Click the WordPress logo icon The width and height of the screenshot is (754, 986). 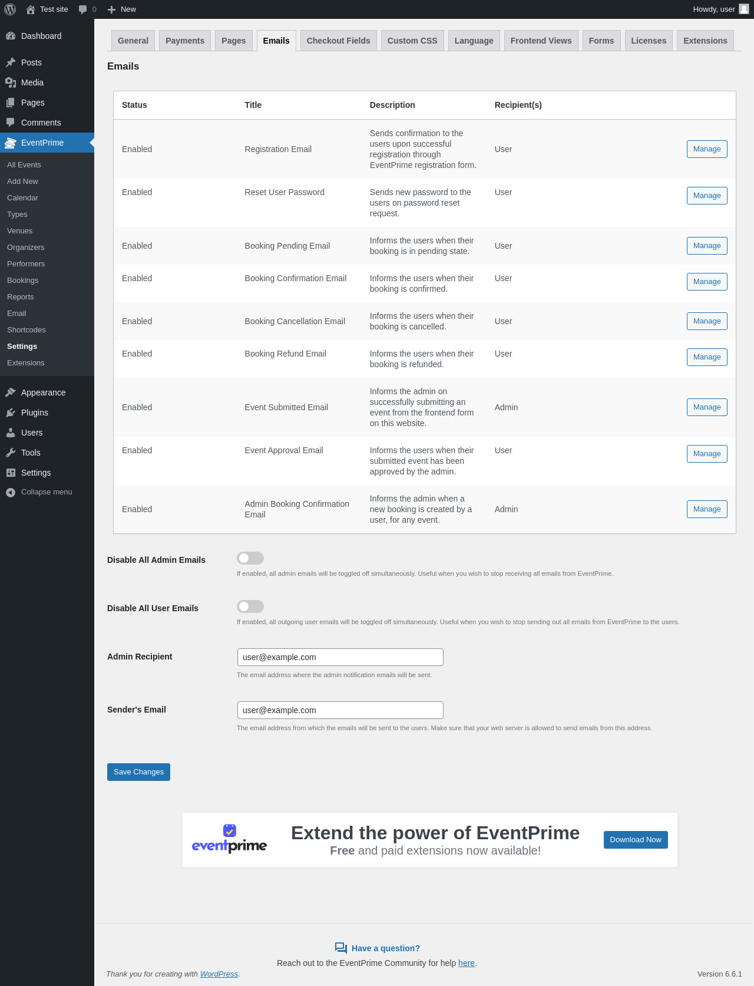[10, 9]
